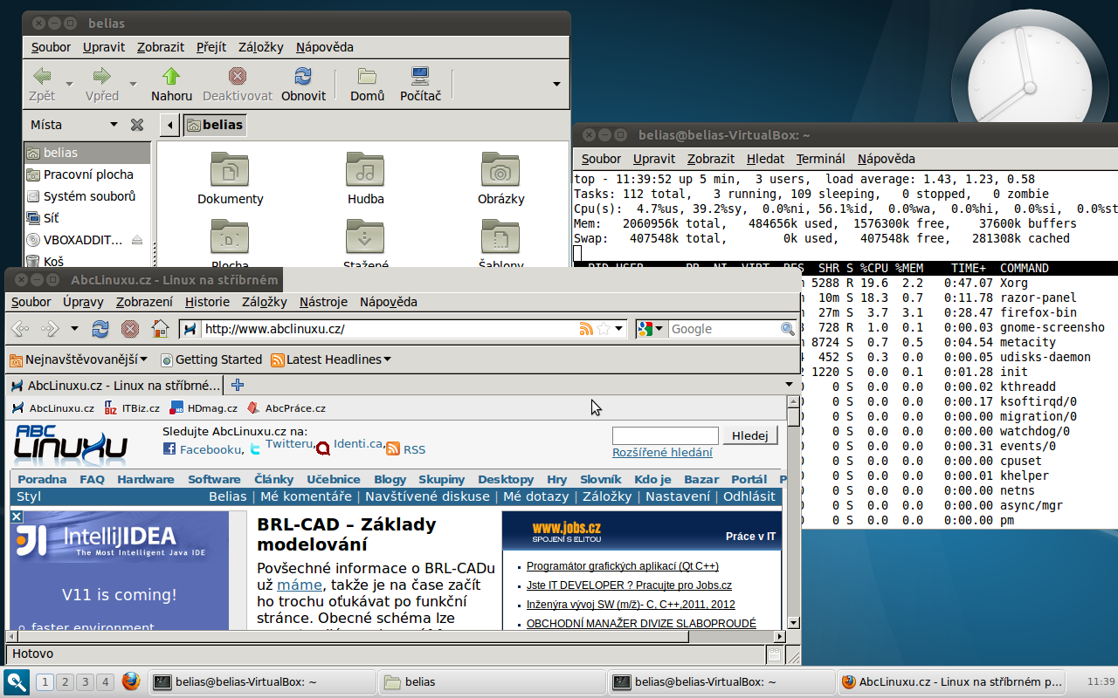Viewport: 1118px width, 698px height.
Task: Click Deaktivovat stop icon in file manager
Action: click(238, 85)
